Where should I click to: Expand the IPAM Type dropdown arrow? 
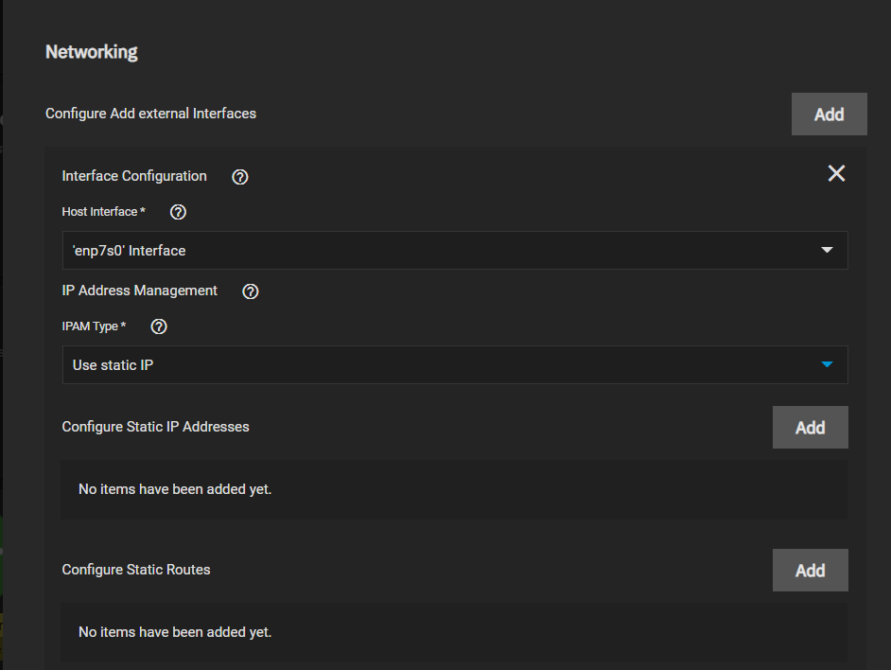coord(827,364)
